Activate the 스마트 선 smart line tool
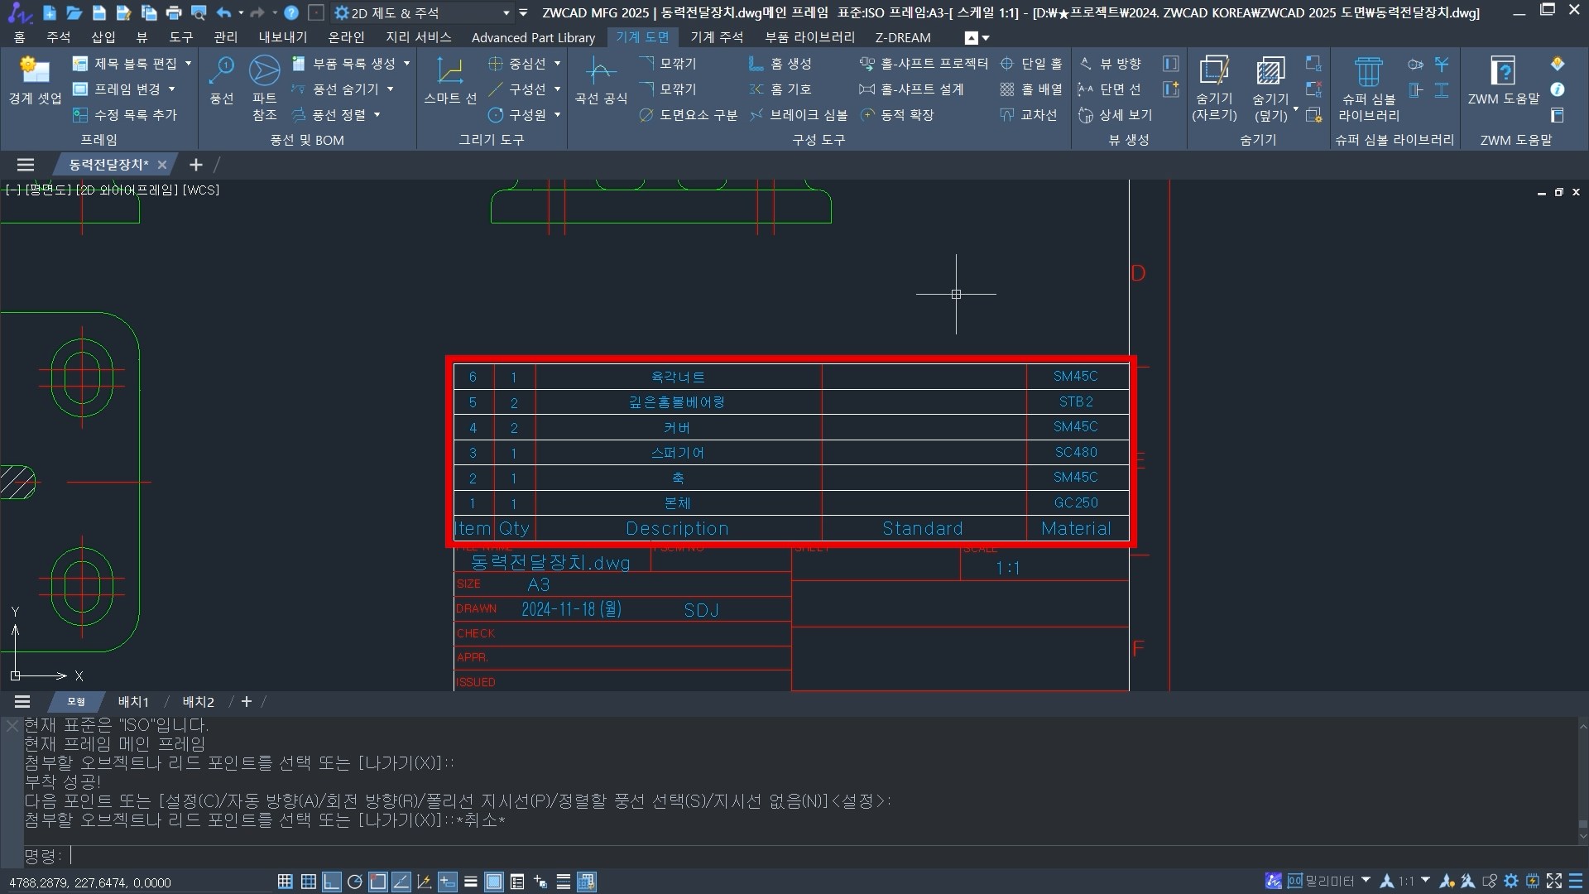Screen dimensions: 1589x894 449,72
